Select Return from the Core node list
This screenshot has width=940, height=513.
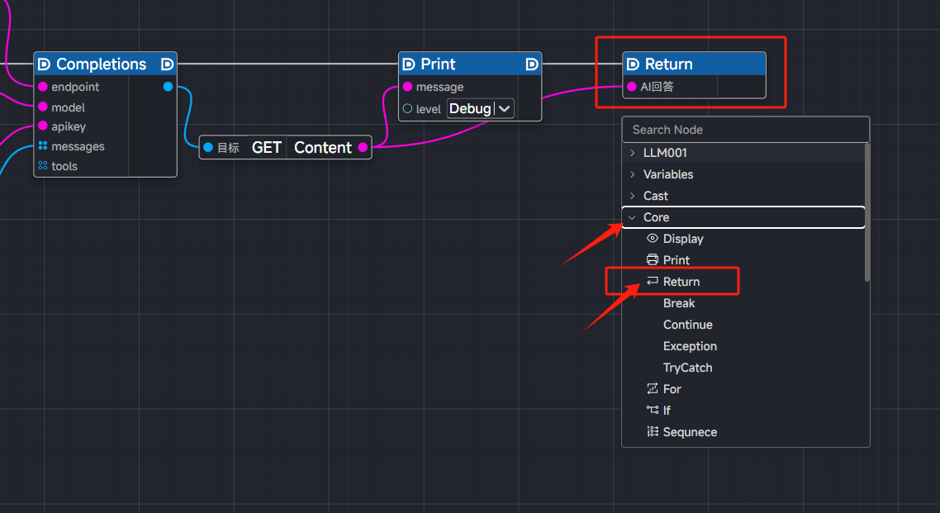point(681,282)
